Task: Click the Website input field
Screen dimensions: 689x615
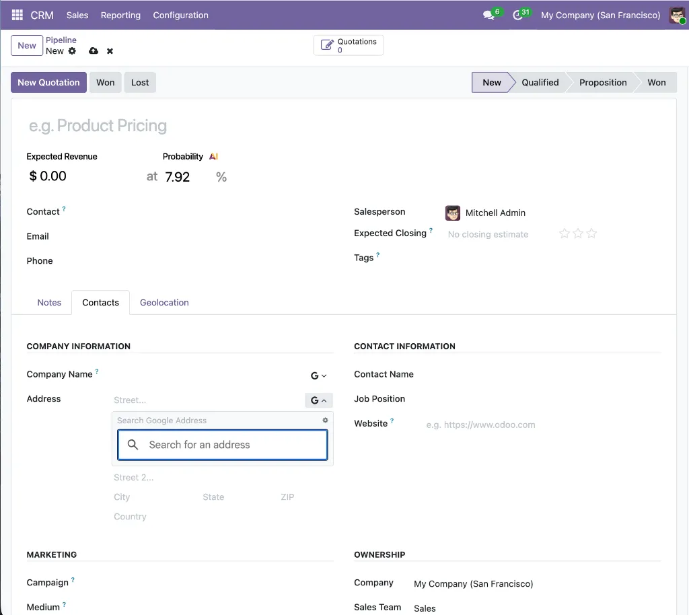Action: pyautogui.click(x=543, y=425)
